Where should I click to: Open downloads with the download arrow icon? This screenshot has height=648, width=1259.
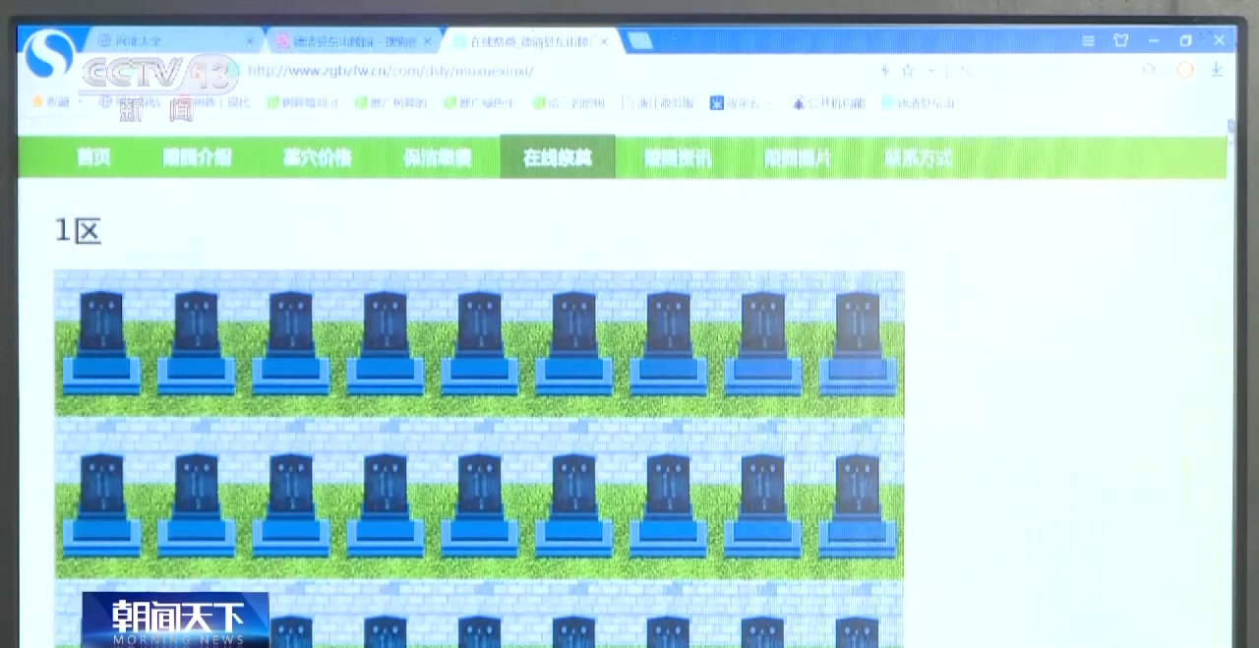click(x=1217, y=70)
